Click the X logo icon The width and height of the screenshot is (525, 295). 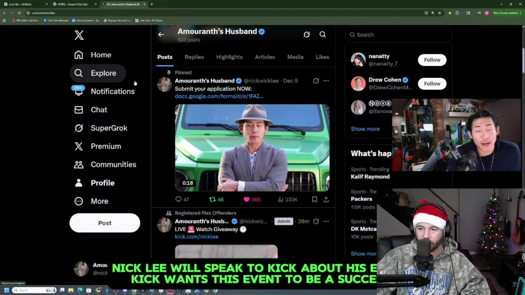tap(79, 35)
